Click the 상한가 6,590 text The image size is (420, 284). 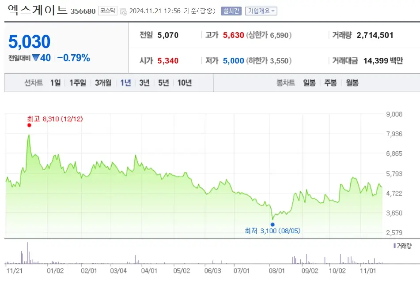[x=269, y=35]
